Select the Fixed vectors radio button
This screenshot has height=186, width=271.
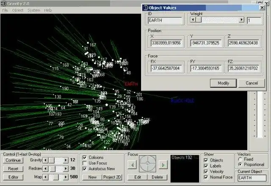pyautogui.click(x=240, y=159)
